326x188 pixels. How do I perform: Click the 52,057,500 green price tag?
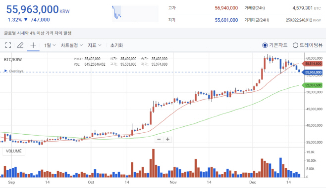click(x=313, y=85)
